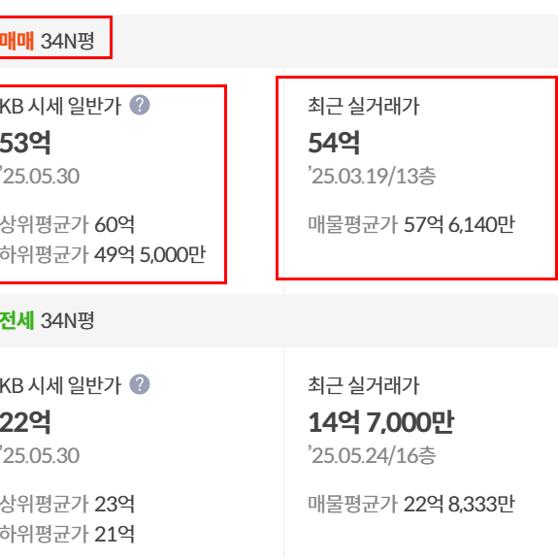Open the help icon beside 매매 KB 시세 일반가
The image size is (558, 558).
tap(140, 105)
